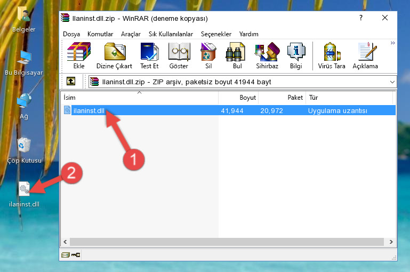410x272 pixels.
Task: Click the horizontal scrollbar track
Action: (227, 242)
